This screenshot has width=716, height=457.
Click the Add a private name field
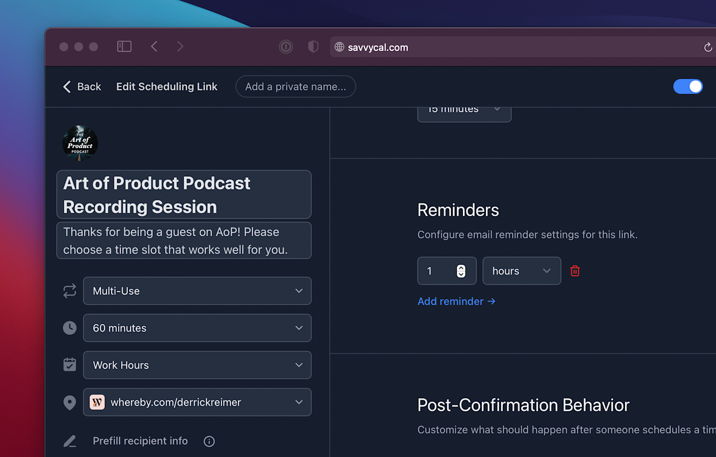point(296,86)
